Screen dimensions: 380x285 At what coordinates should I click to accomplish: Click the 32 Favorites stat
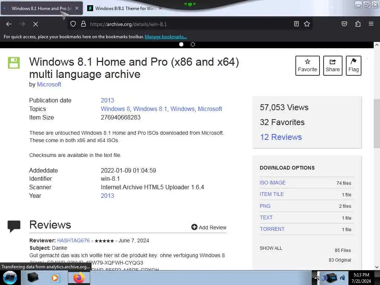coord(282,122)
